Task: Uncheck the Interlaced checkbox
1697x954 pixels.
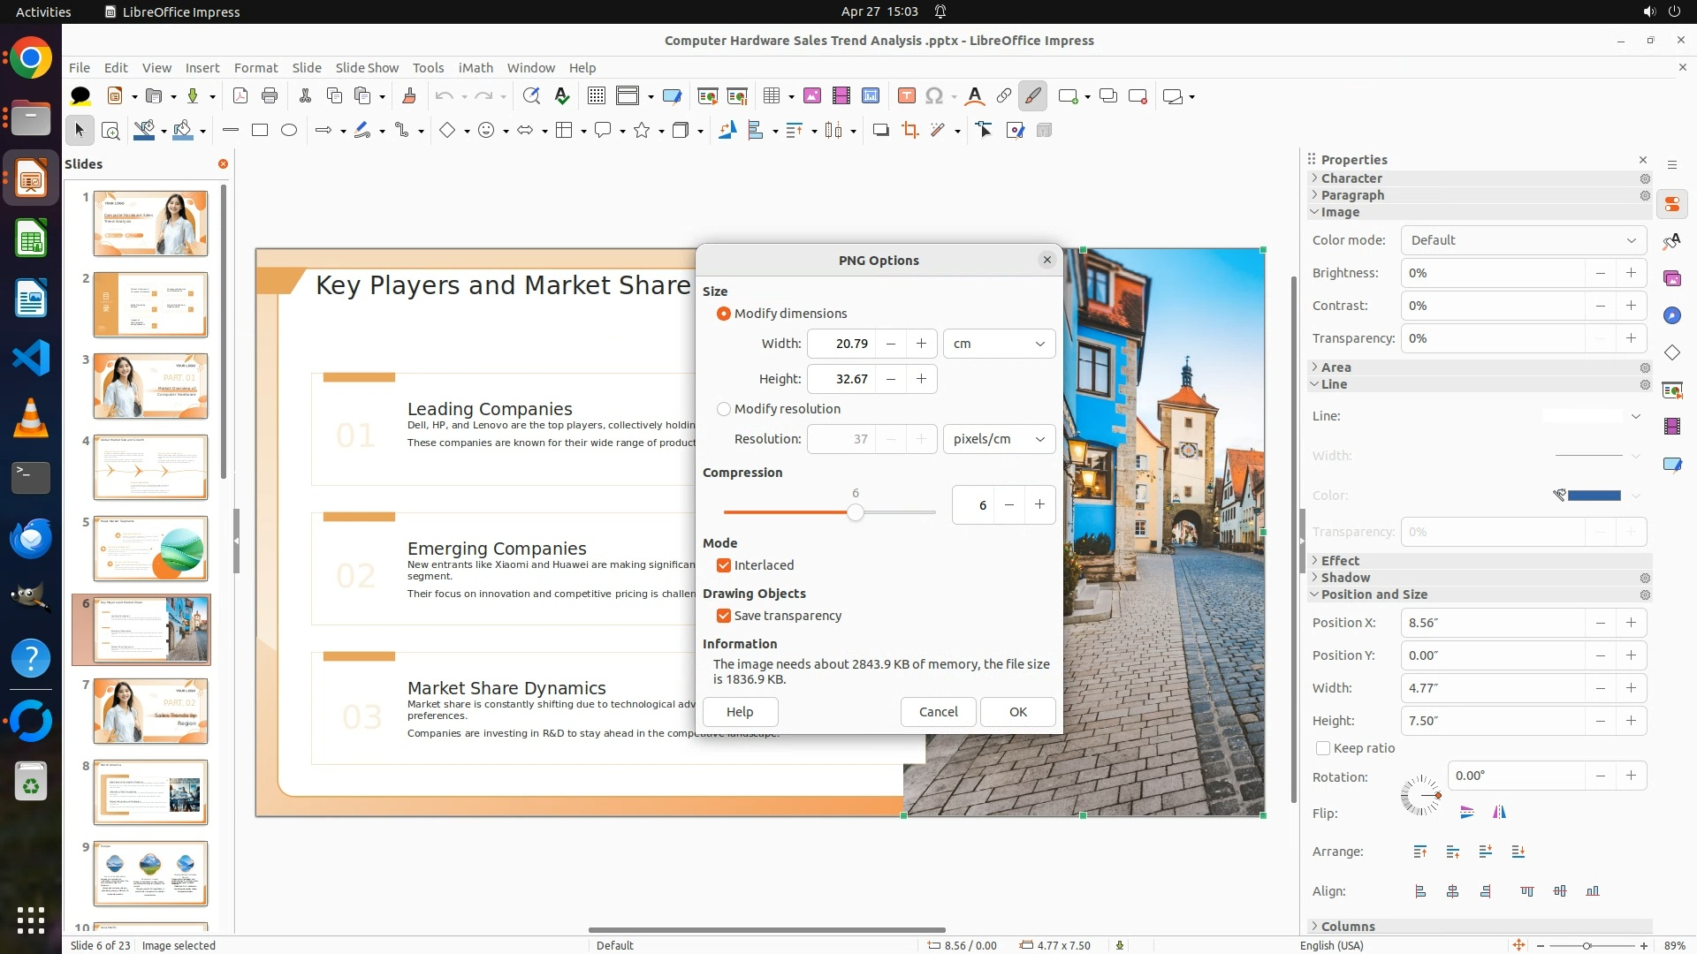Action: point(724,565)
